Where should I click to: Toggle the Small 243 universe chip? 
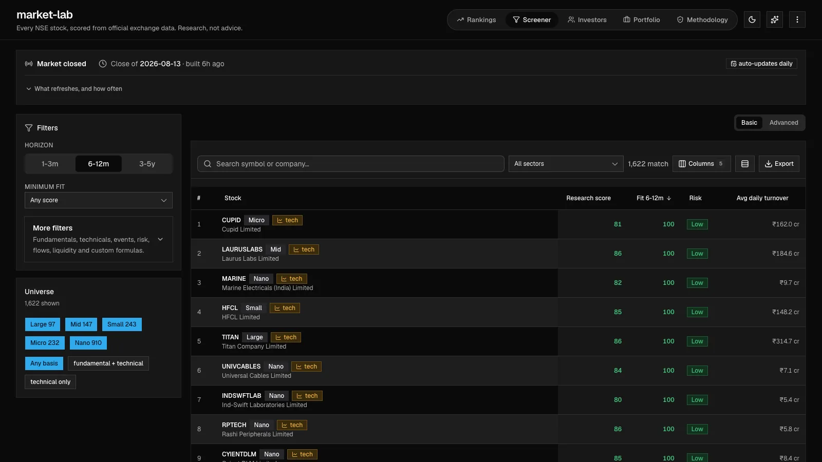[122, 324]
